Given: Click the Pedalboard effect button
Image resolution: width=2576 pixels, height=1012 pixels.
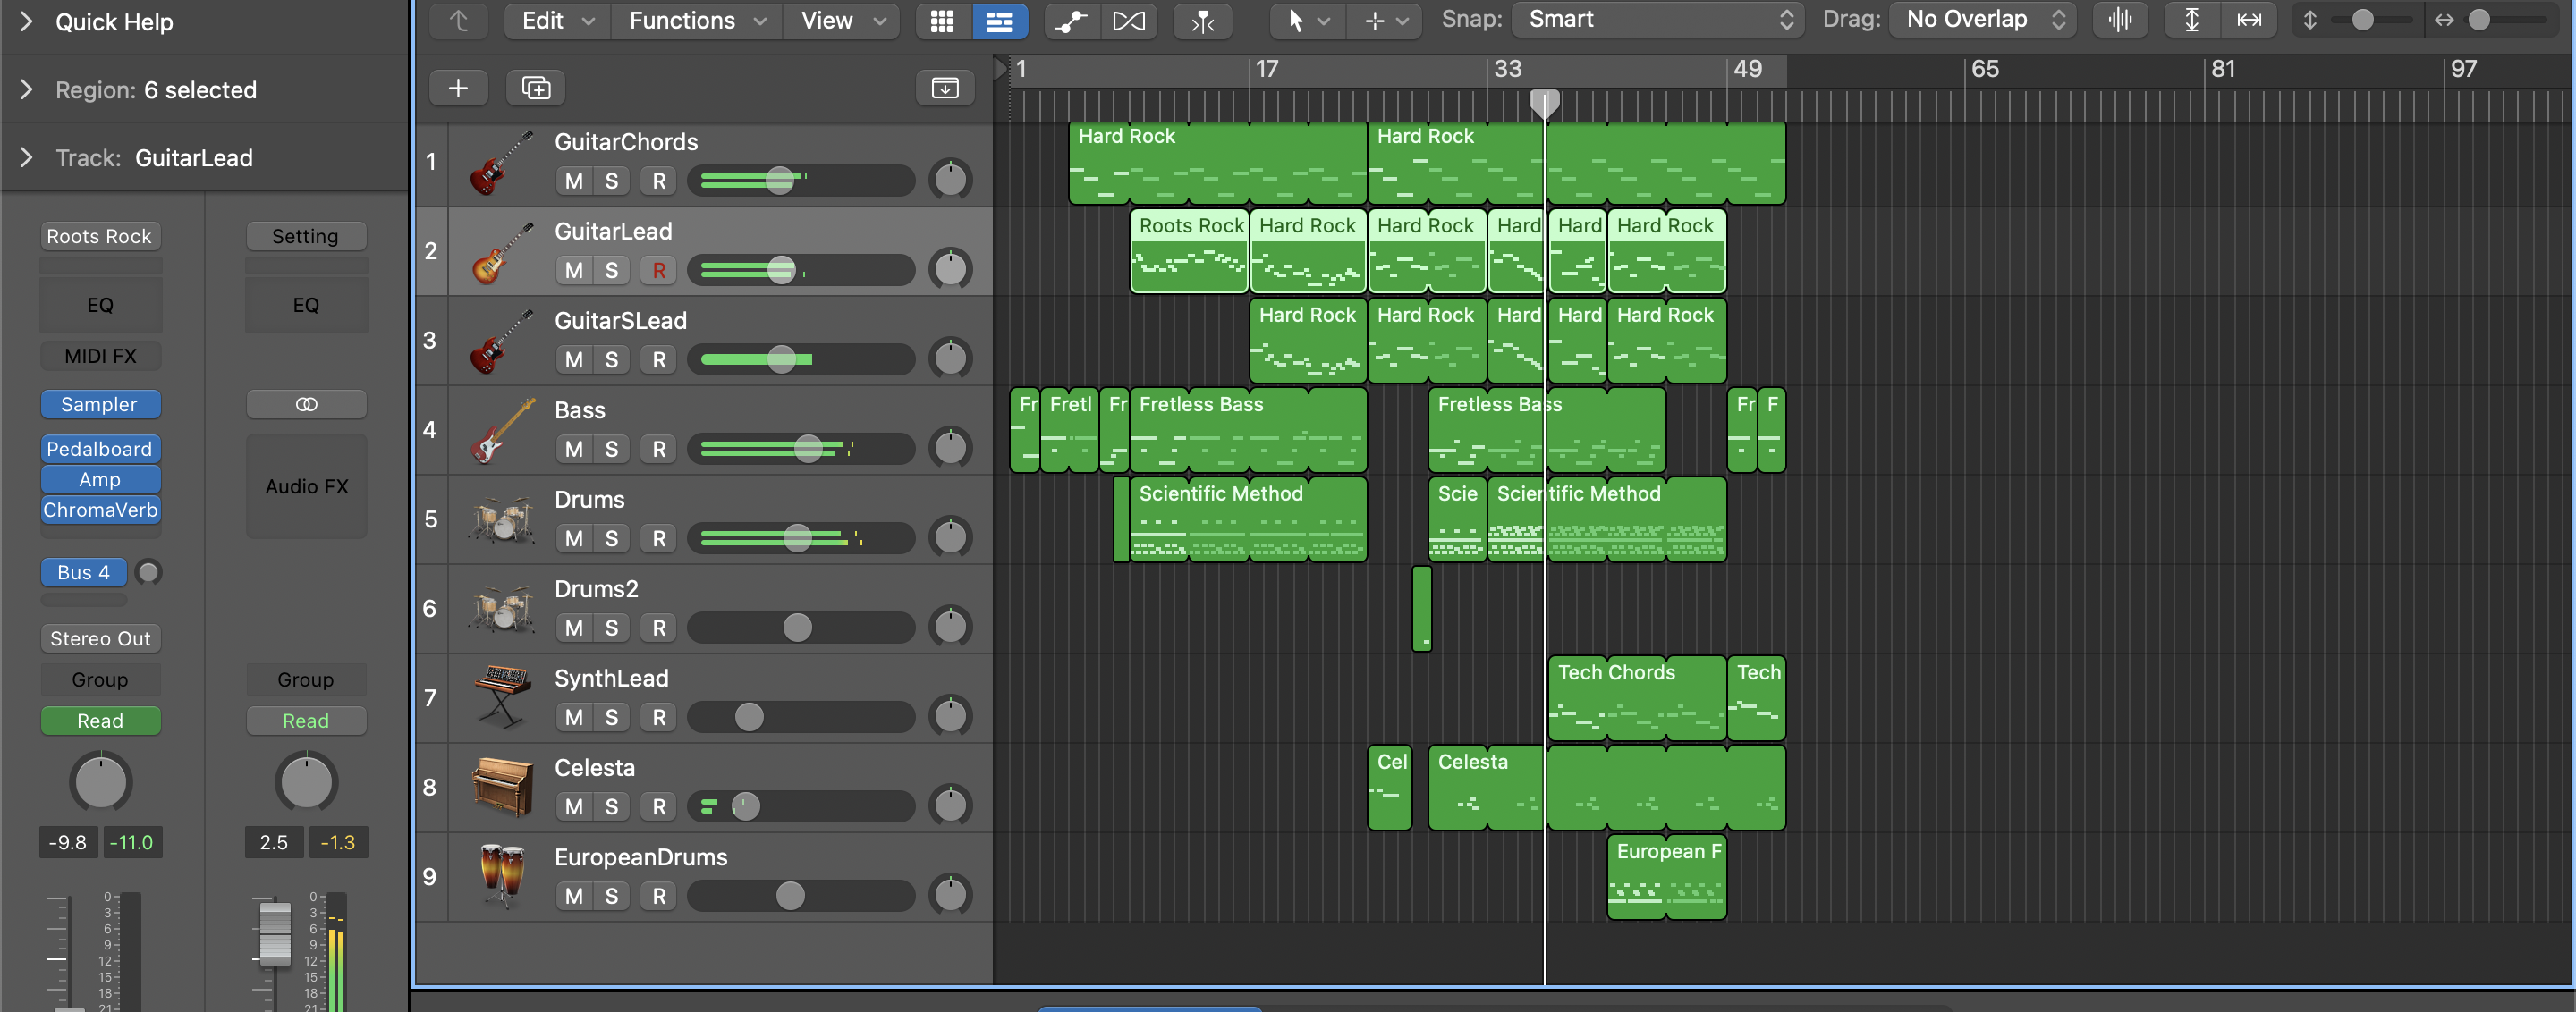Looking at the screenshot, I should tap(100, 450).
